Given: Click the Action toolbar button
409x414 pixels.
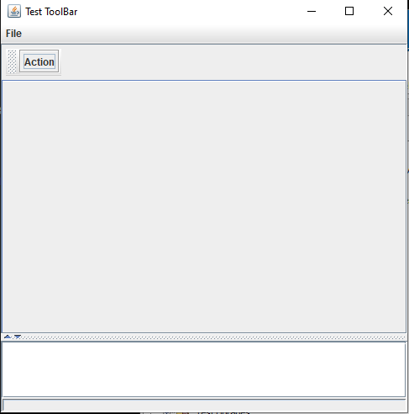Looking at the screenshot, I should pos(39,61).
